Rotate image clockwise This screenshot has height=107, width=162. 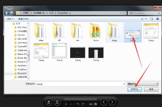(83, 104)
